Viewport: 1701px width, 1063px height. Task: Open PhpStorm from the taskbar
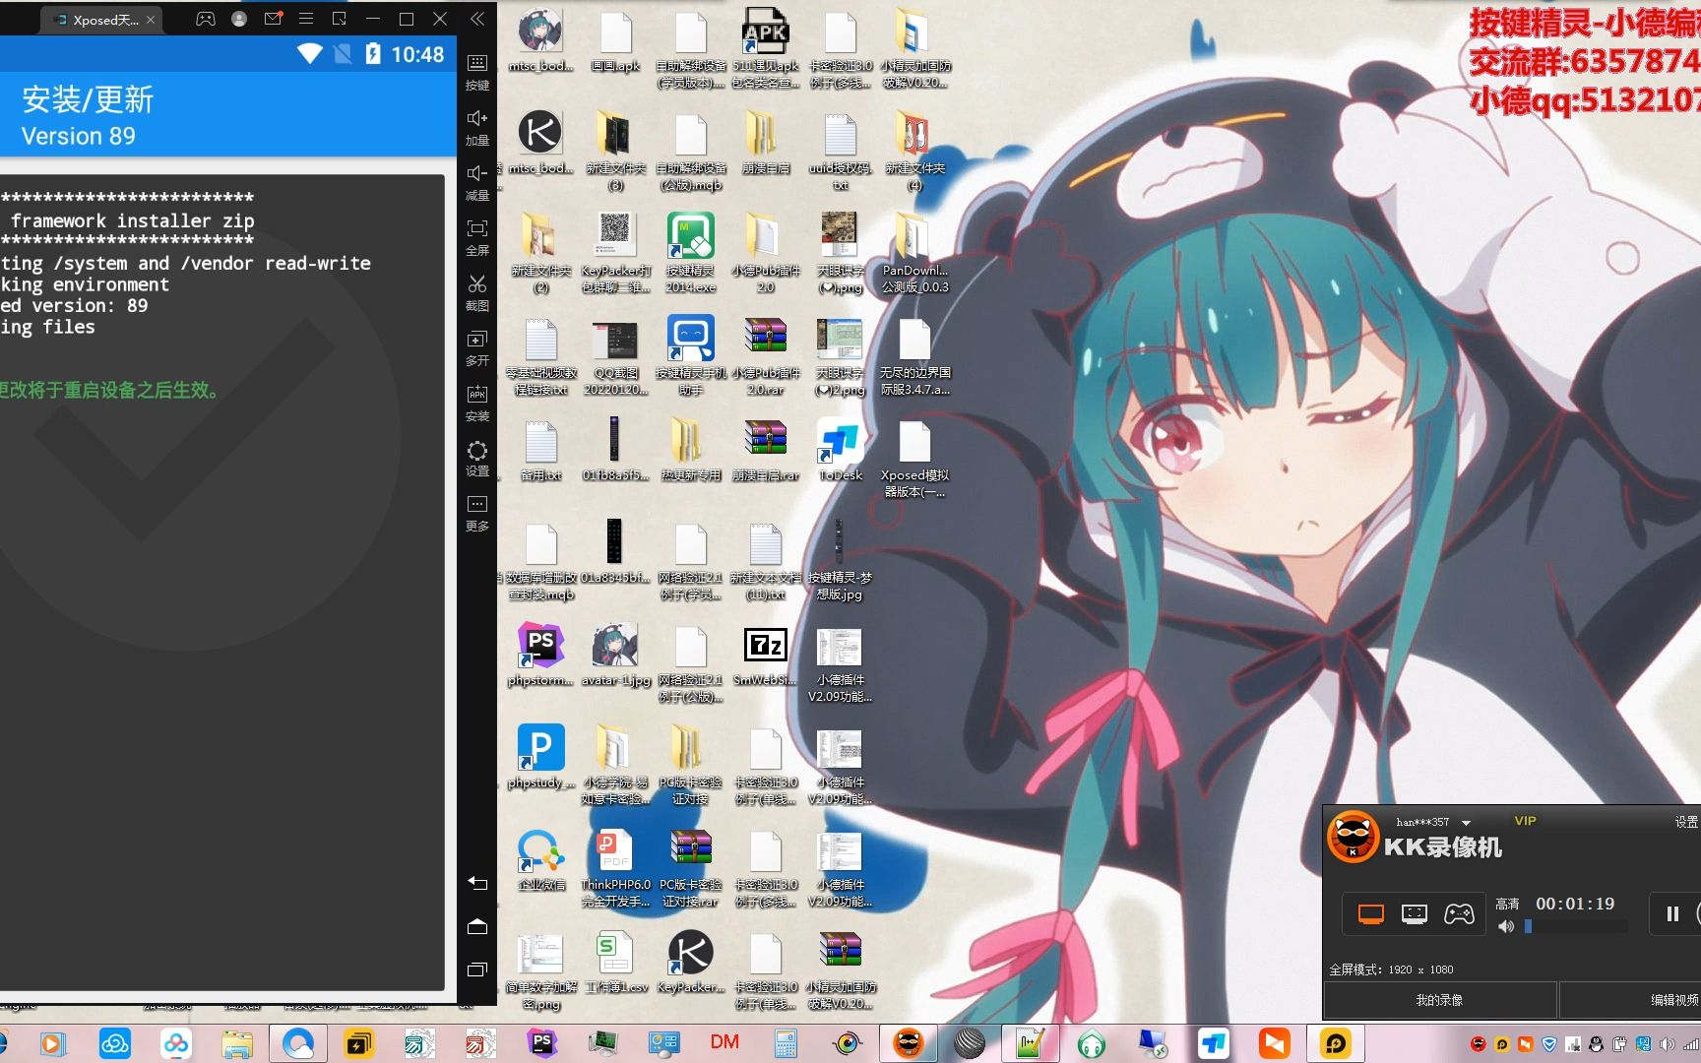point(541,1042)
